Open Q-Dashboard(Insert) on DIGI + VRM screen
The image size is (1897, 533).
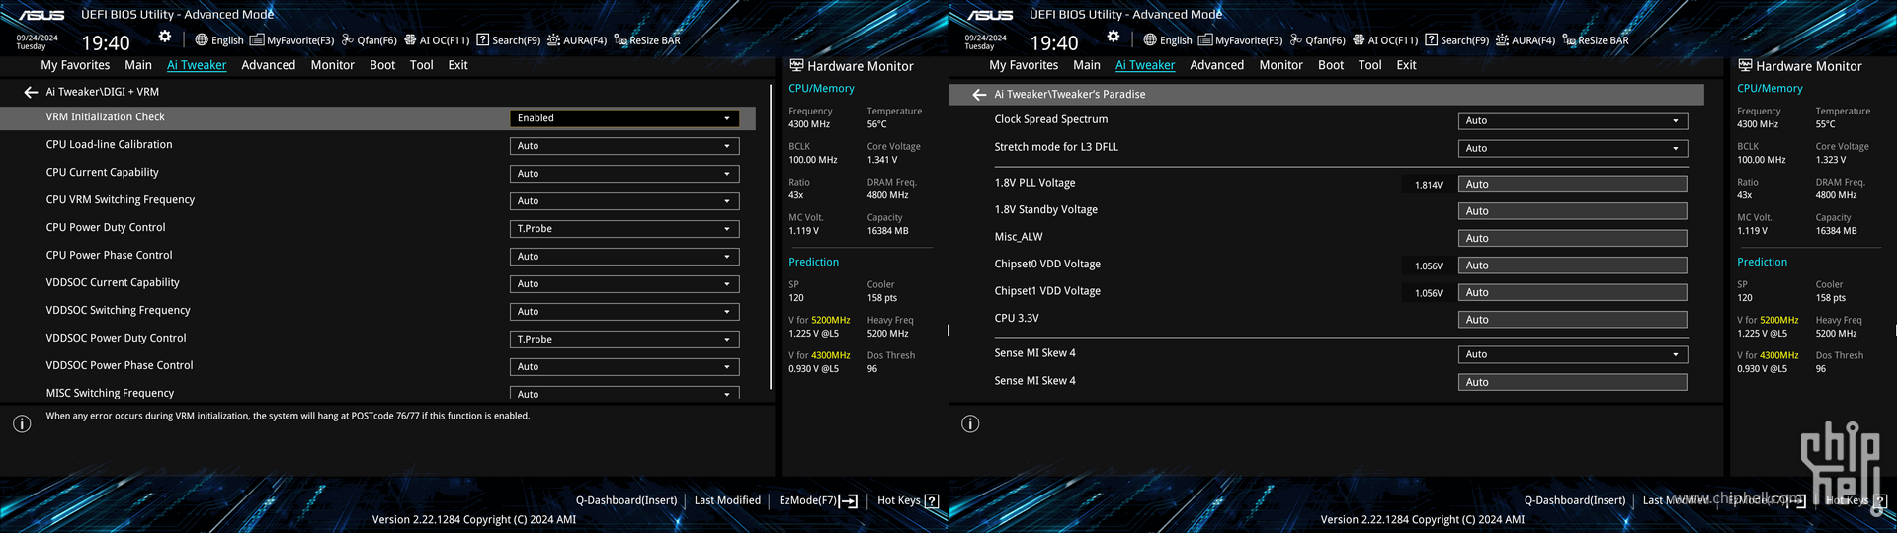626,501
